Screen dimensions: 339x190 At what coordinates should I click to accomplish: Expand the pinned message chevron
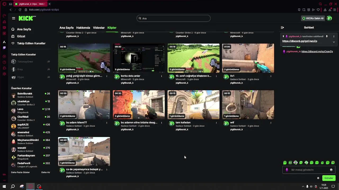click(334, 42)
